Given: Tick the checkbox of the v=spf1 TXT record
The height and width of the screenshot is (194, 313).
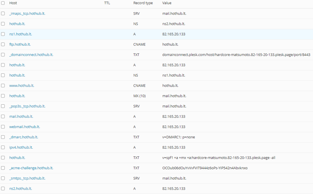Looking at the screenshot, I should tap(3, 158).
